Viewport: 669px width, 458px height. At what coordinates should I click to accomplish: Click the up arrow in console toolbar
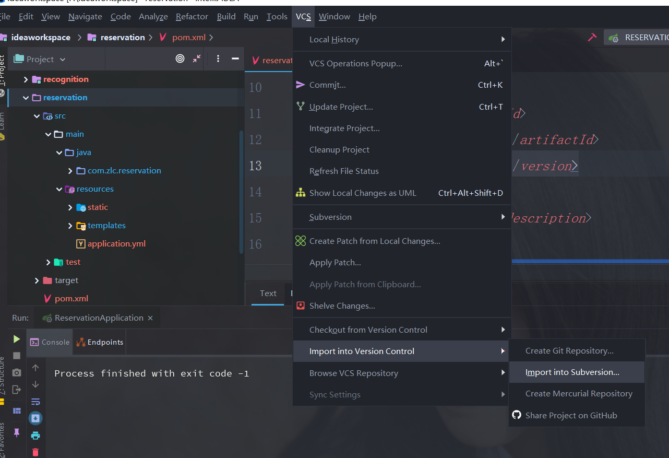click(x=35, y=368)
